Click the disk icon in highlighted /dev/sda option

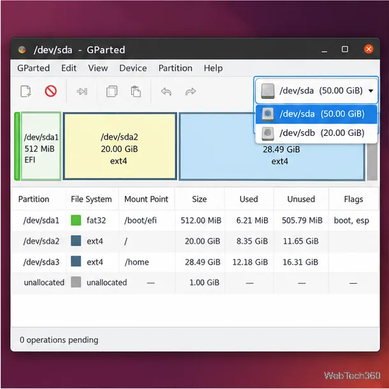(x=268, y=114)
